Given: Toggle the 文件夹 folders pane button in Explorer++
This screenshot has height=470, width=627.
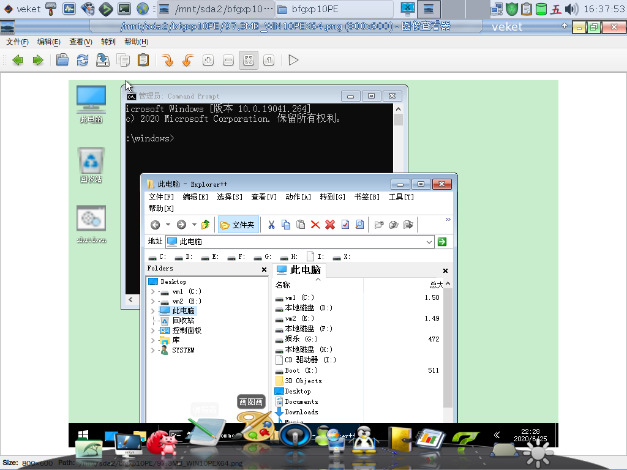Looking at the screenshot, I should point(238,225).
